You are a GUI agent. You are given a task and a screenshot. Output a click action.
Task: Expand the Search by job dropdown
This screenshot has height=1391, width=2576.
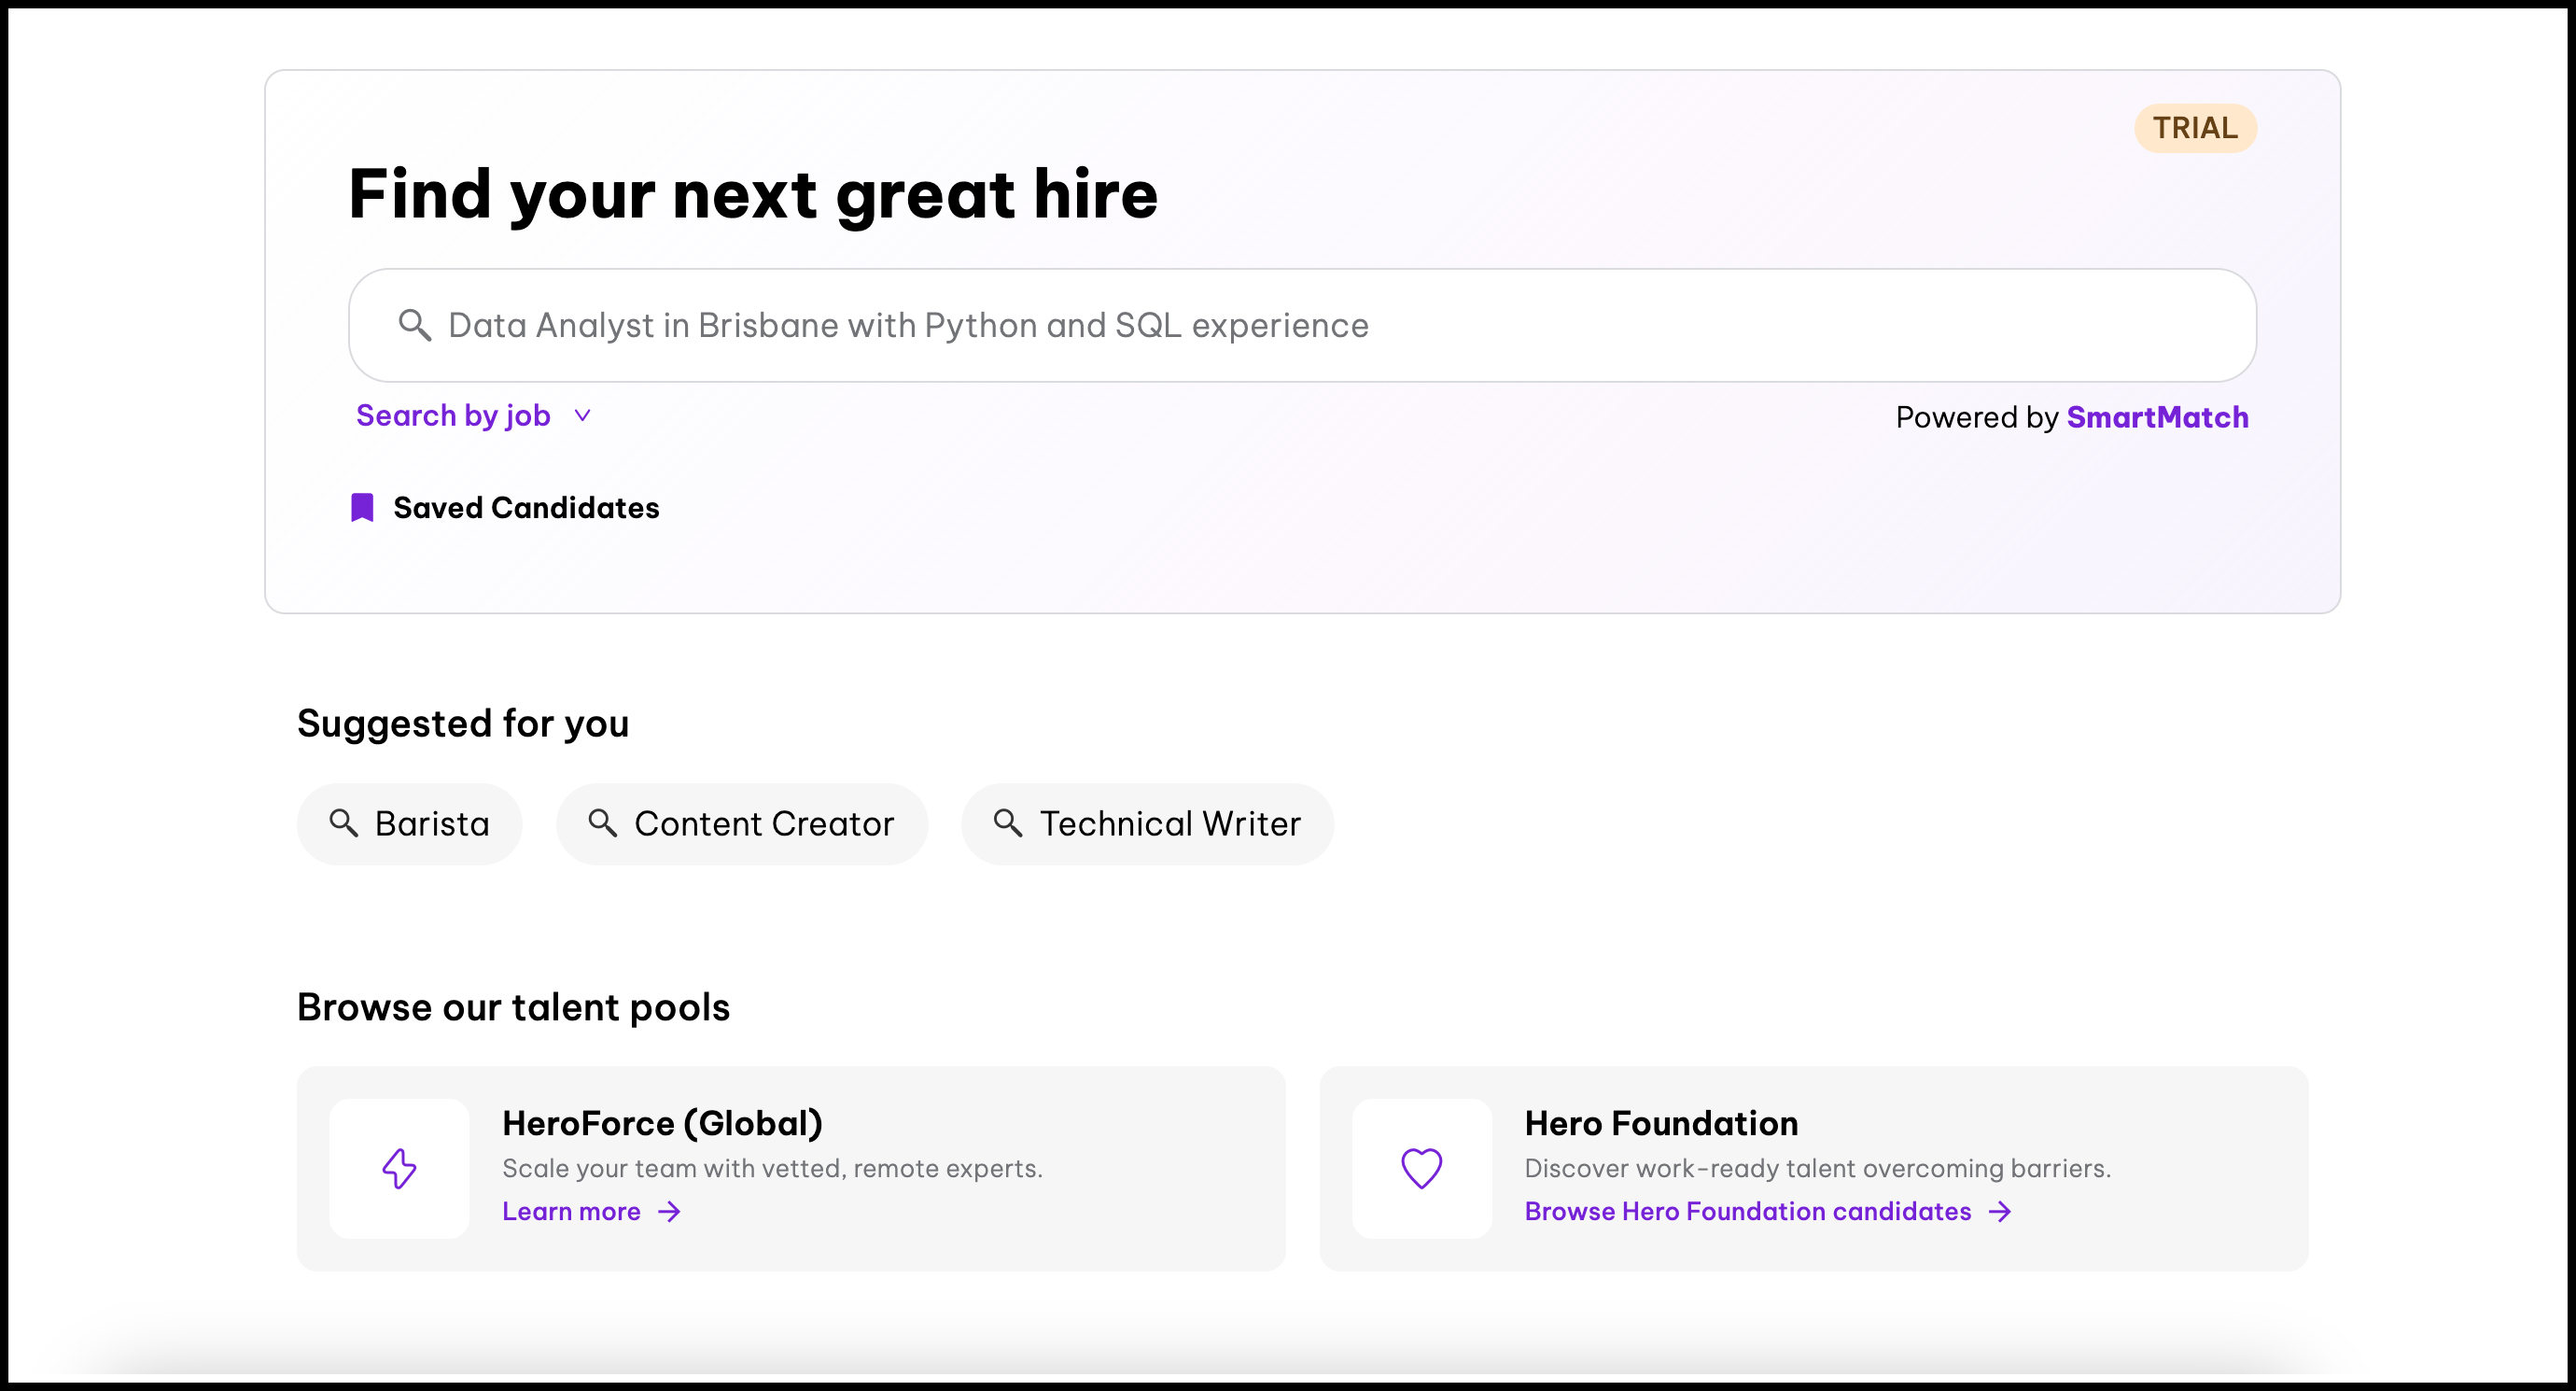point(454,416)
